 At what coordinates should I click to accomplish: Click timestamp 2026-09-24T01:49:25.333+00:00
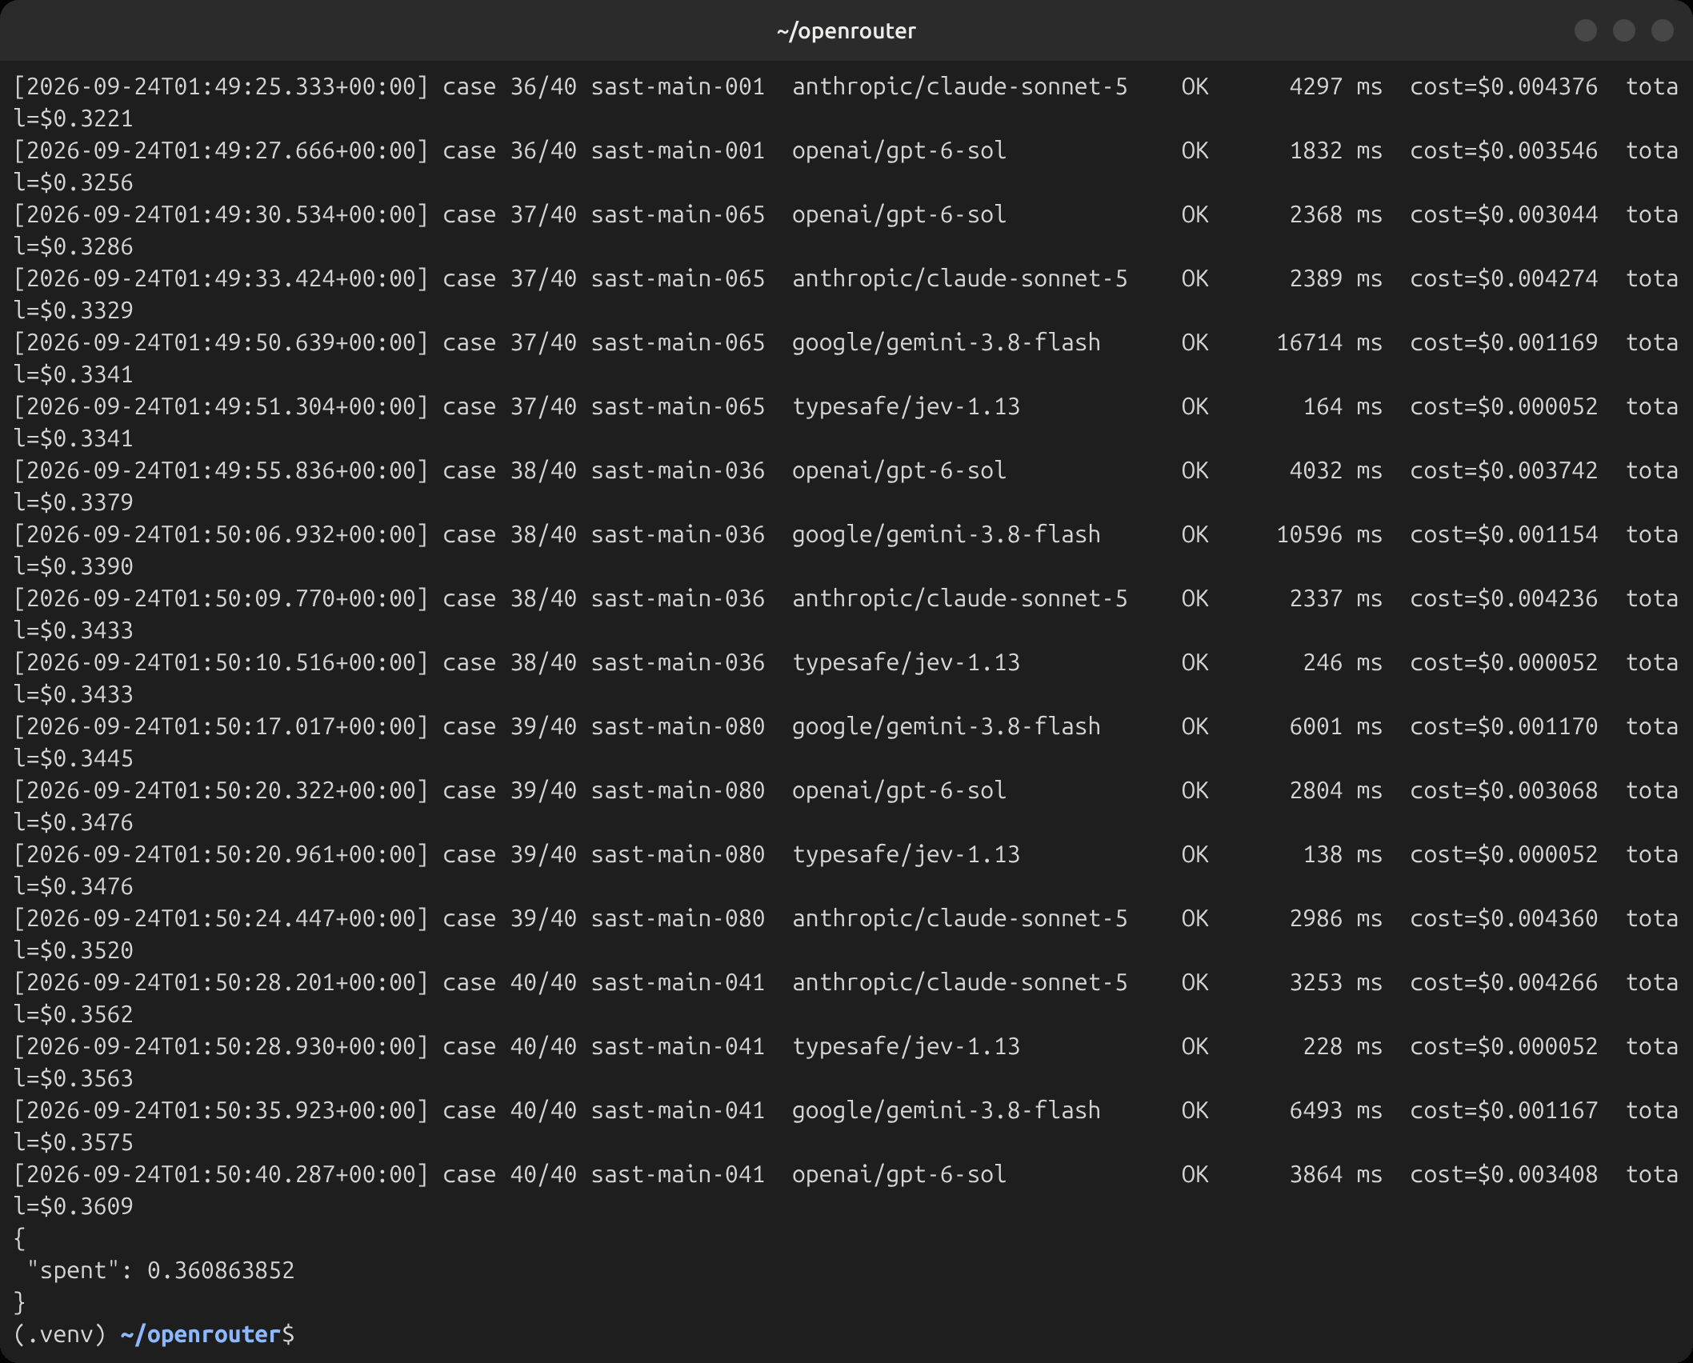coord(222,86)
